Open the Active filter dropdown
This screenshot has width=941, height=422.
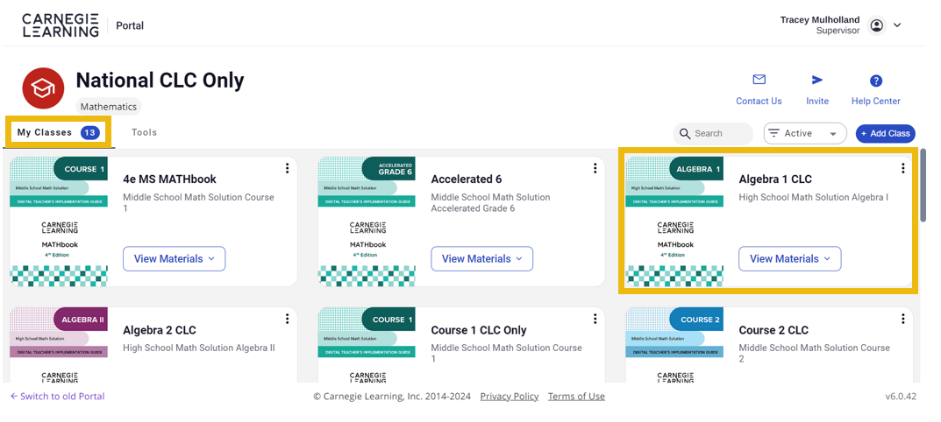point(805,133)
